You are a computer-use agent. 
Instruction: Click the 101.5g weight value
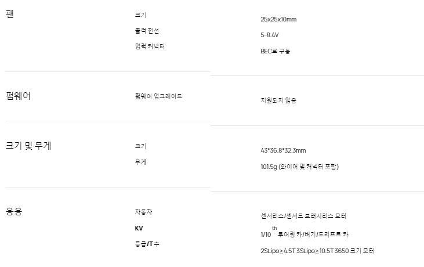[x=299, y=167]
